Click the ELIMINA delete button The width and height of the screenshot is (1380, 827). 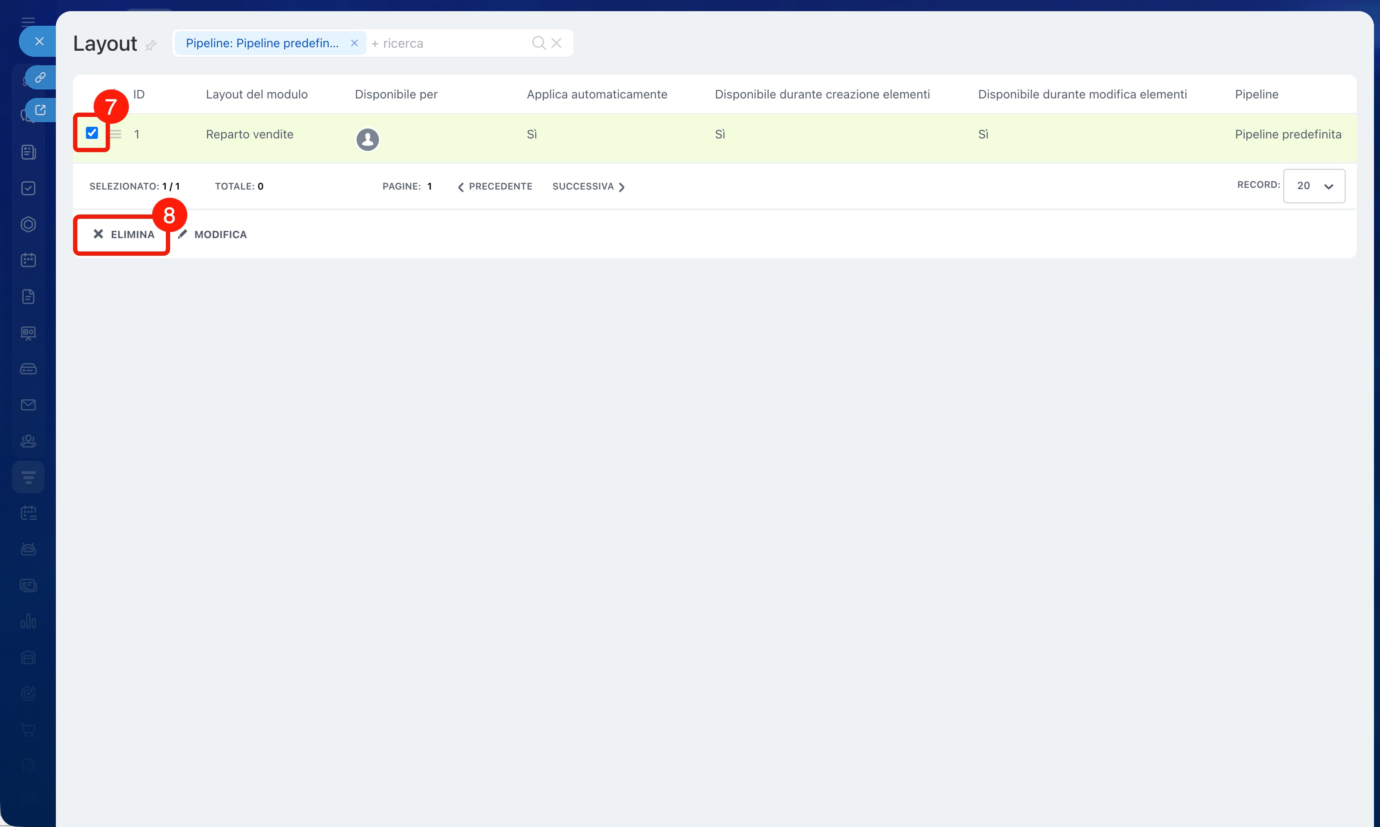coord(124,235)
